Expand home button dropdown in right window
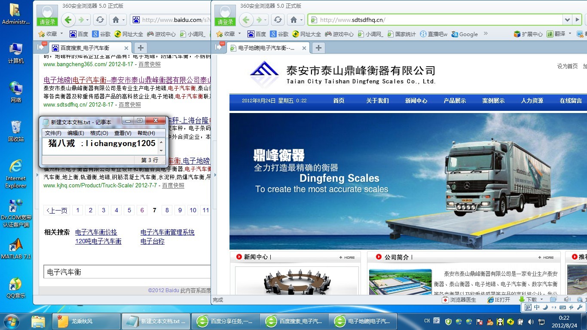This screenshot has width=587, height=330. pos(302,20)
